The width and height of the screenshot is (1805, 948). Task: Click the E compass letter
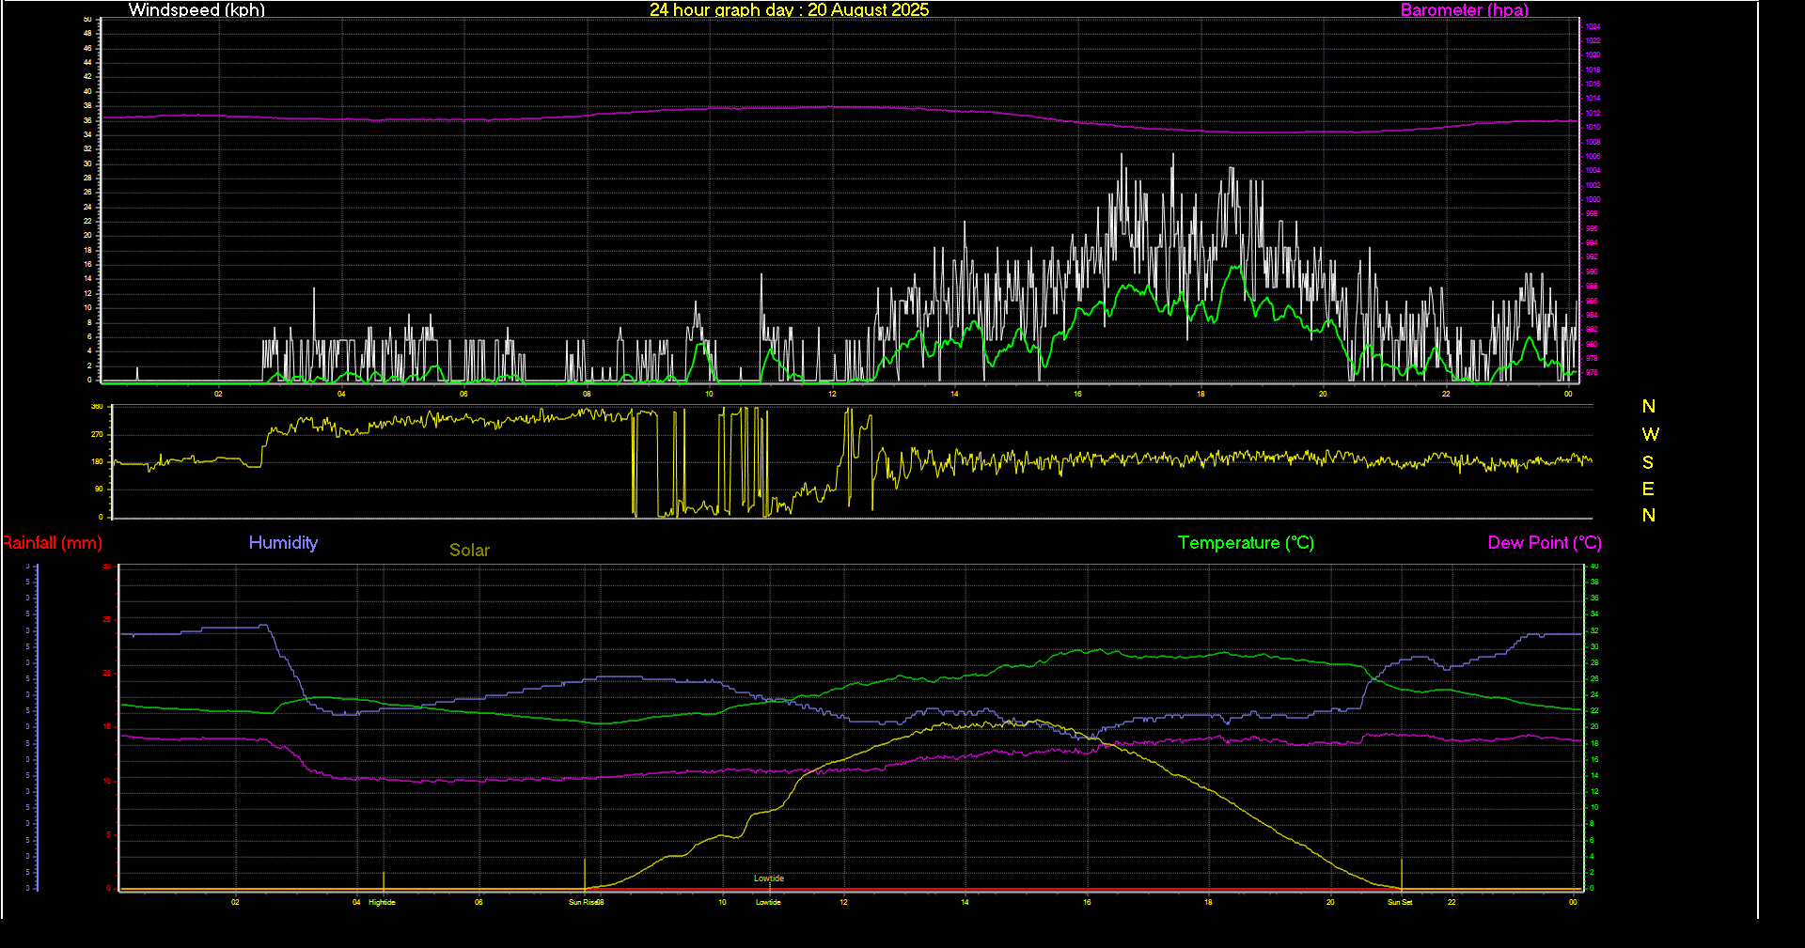tap(1648, 489)
